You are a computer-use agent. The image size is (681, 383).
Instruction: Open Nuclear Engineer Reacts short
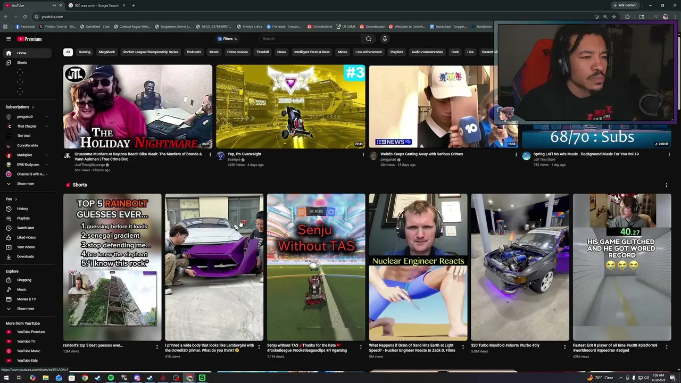pyautogui.click(x=418, y=267)
